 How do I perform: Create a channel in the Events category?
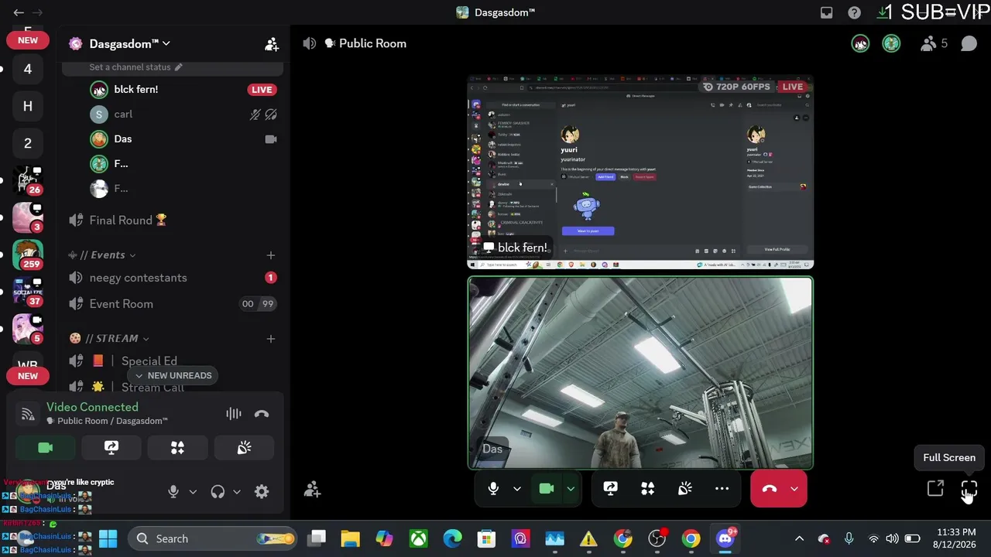(270, 255)
